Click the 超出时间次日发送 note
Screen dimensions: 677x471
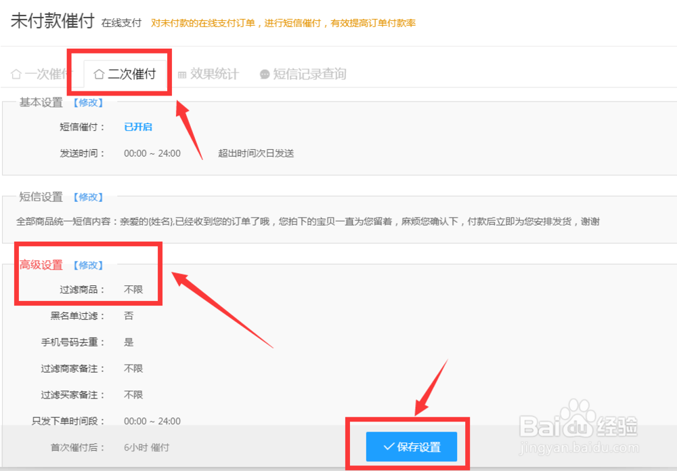click(x=256, y=153)
